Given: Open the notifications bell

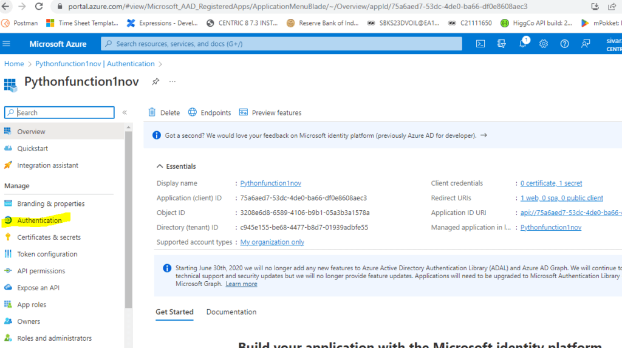Looking at the screenshot, I should click(523, 44).
